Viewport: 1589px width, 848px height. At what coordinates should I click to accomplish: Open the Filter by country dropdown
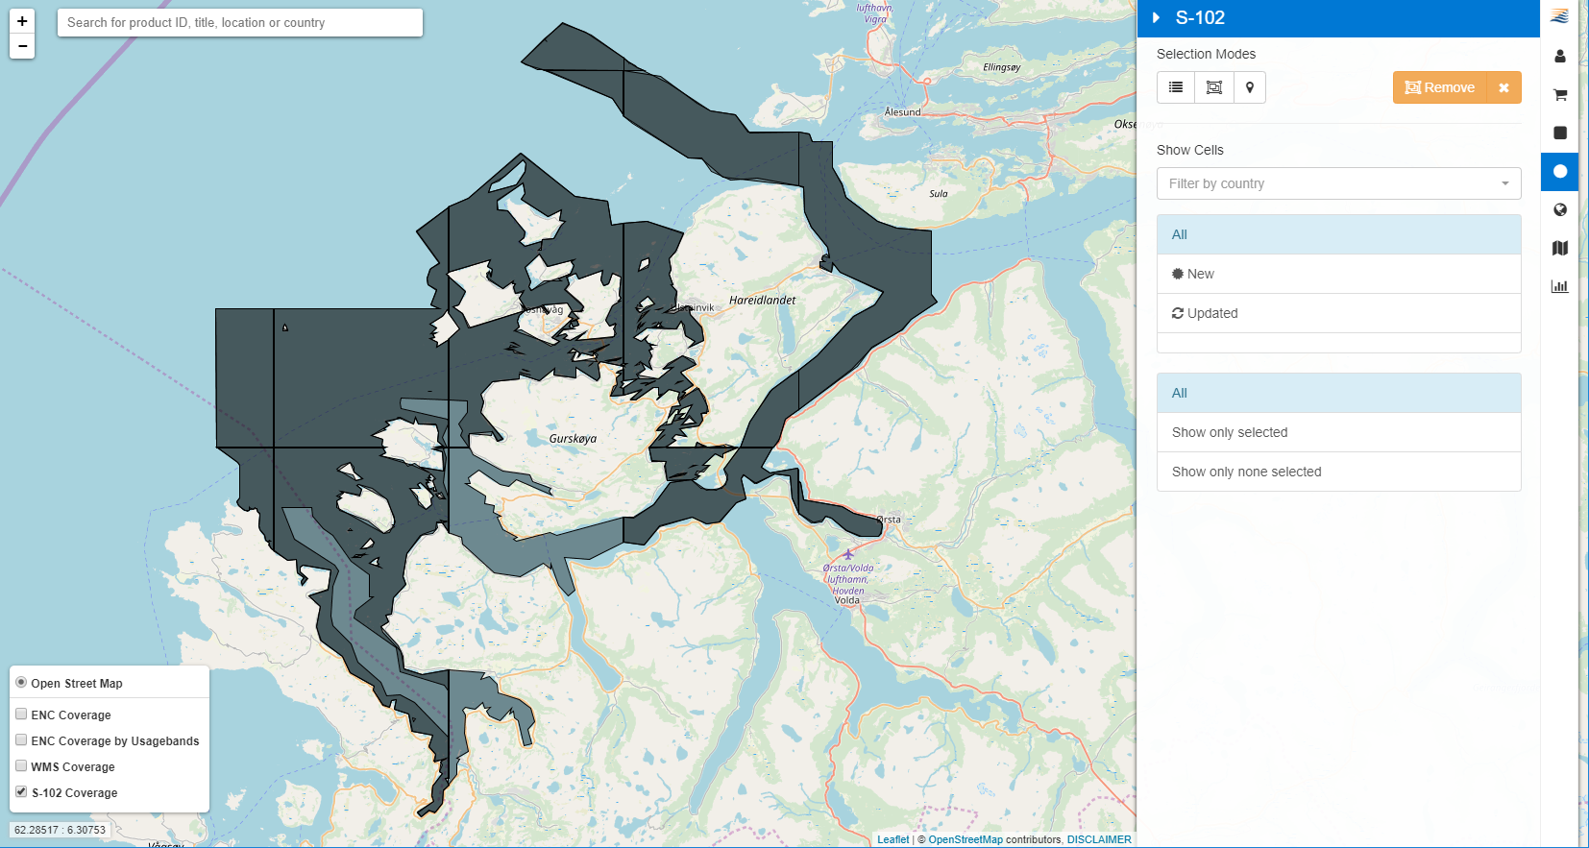[1338, 183]
